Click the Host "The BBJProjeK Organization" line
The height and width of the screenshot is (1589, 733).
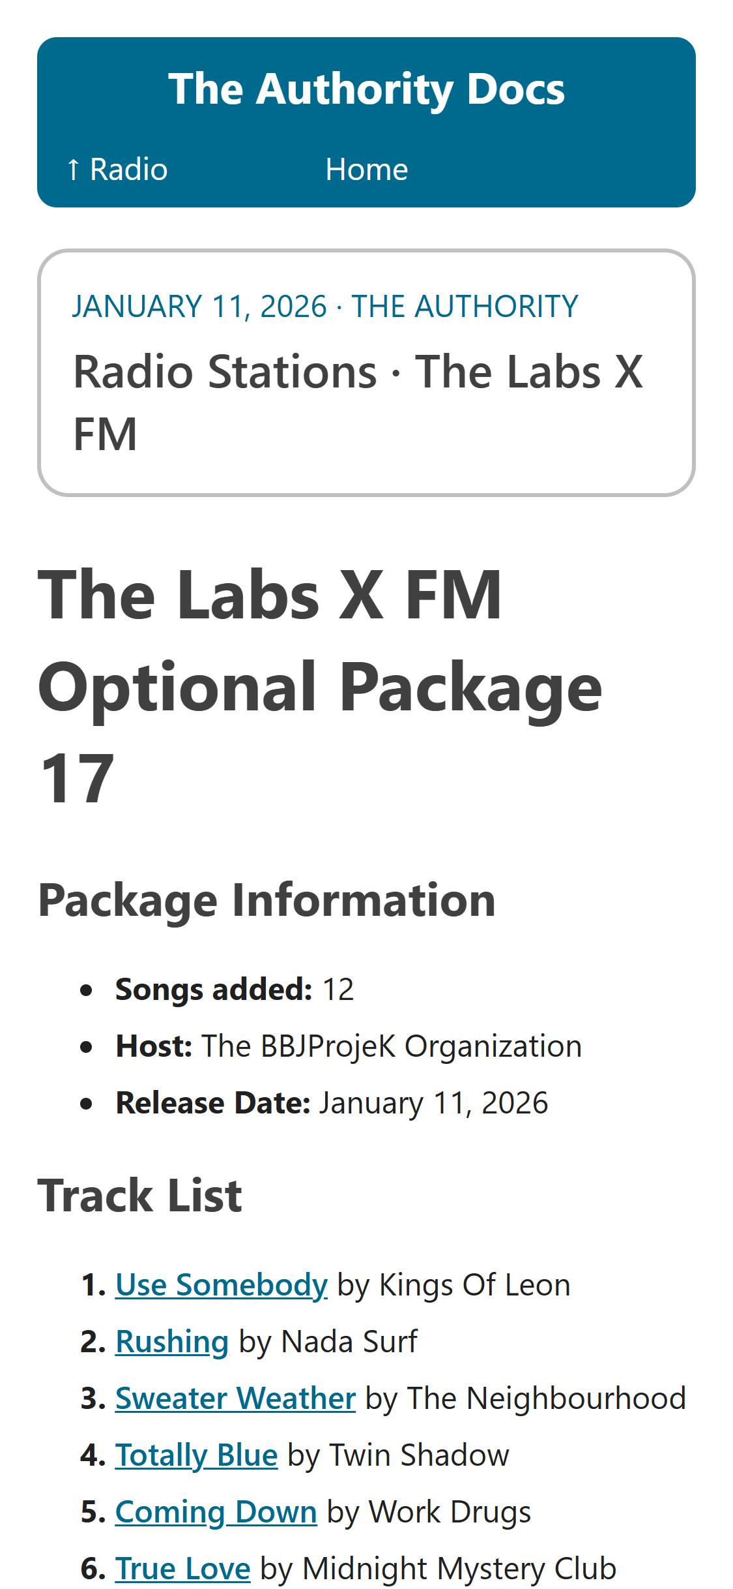pos(349,1046)
